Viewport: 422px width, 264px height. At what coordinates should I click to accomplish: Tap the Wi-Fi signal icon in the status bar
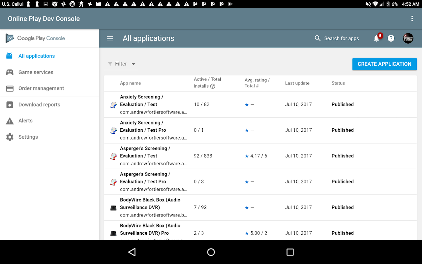pyautogui.click(x=376, y=4)
